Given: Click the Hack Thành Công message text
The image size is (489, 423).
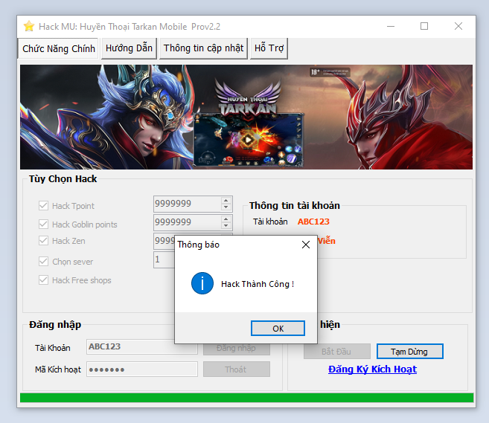Looking at the screenshot, I should (x=258, y=284).
